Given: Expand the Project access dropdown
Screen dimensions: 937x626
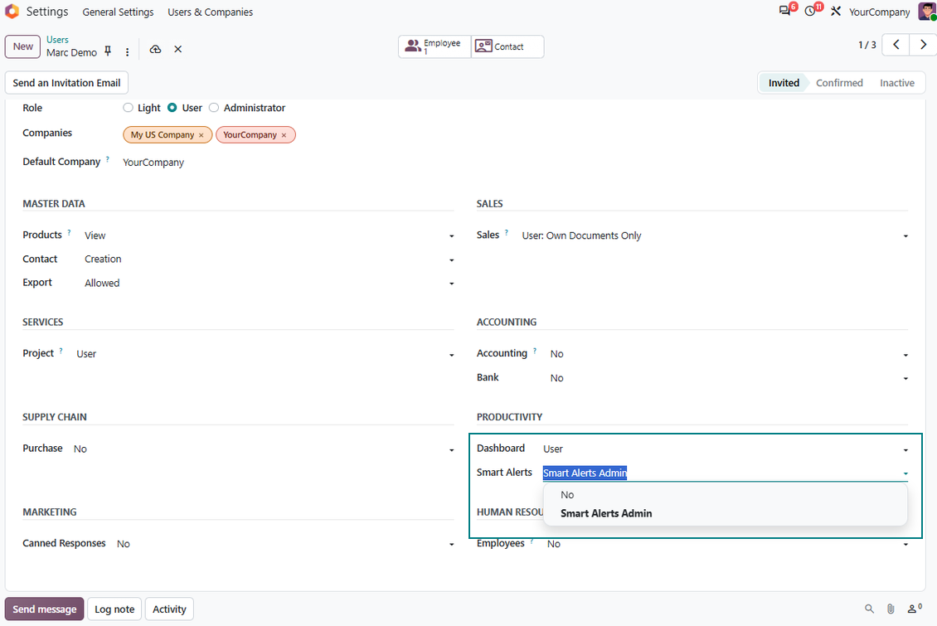Looking at the screenshot, I should click(x=452, y=355).
